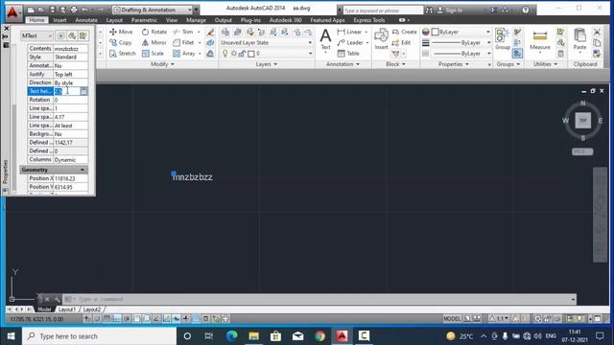Expand the Annotation panel
Screen dimensions: 614x345
[342, 64]
